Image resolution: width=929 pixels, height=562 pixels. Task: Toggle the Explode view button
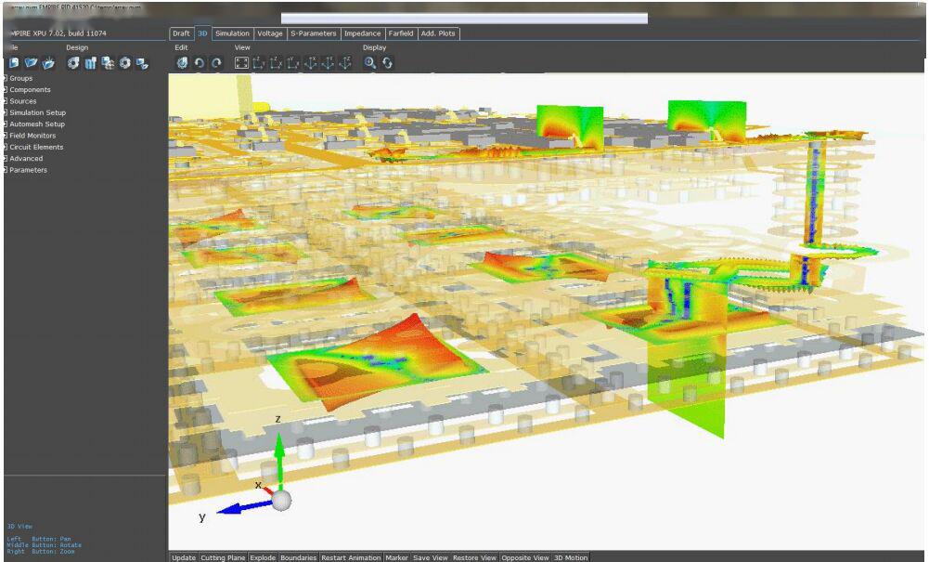[x=263, y=557]
